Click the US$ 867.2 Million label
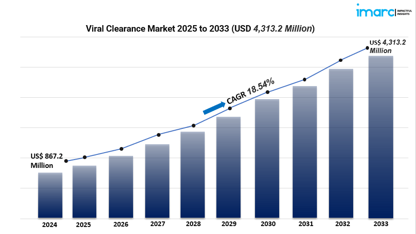 (47, 161)
